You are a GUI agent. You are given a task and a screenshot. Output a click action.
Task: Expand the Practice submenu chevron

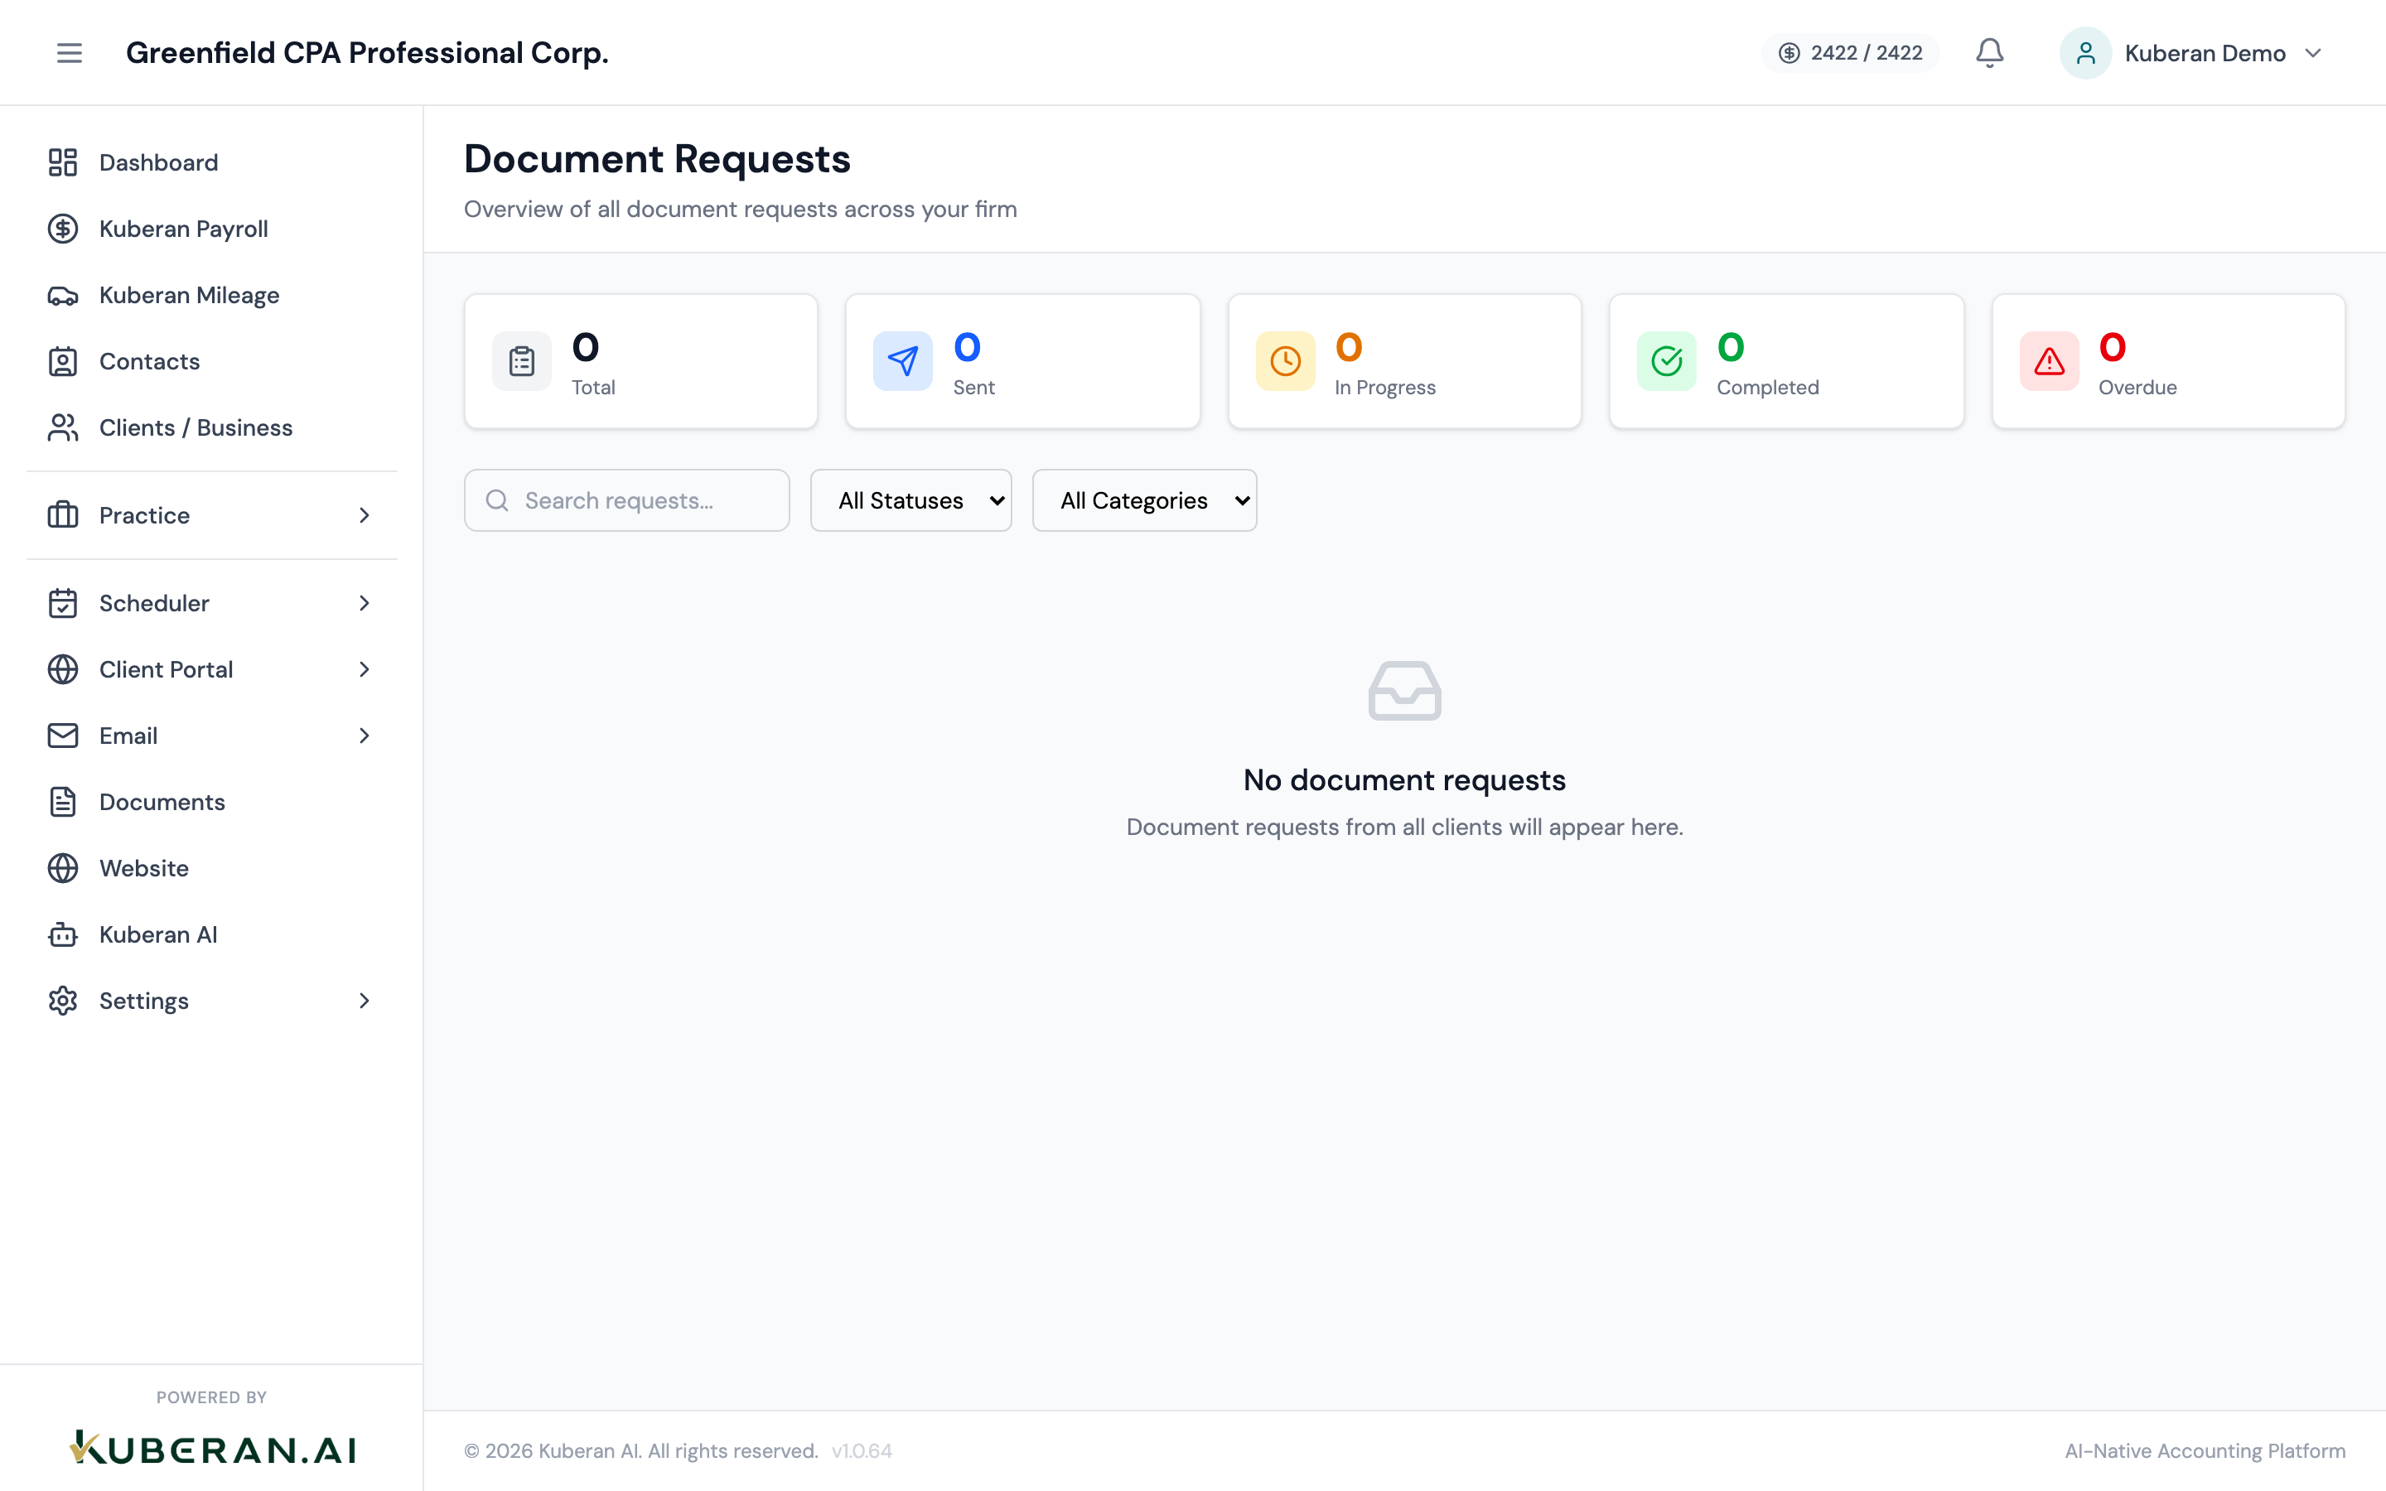point(365,514)
